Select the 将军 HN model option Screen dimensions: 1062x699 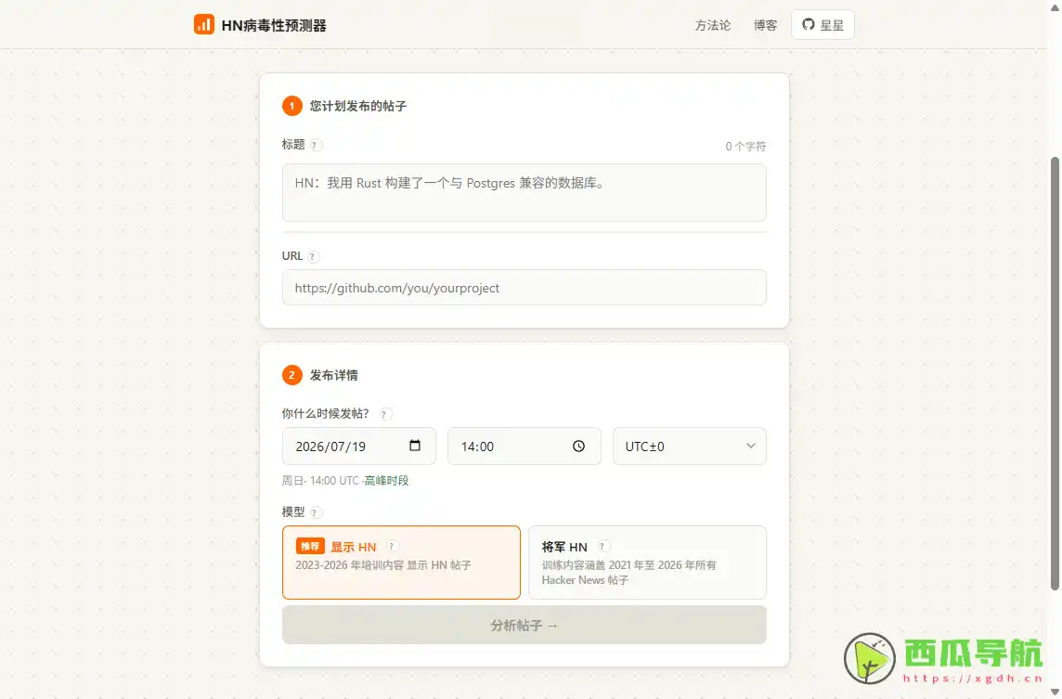tap(647, 563)
